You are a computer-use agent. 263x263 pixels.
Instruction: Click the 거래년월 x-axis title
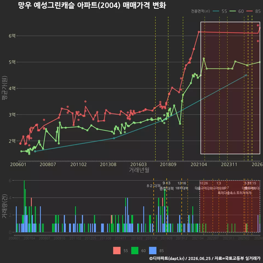(139, 170)
